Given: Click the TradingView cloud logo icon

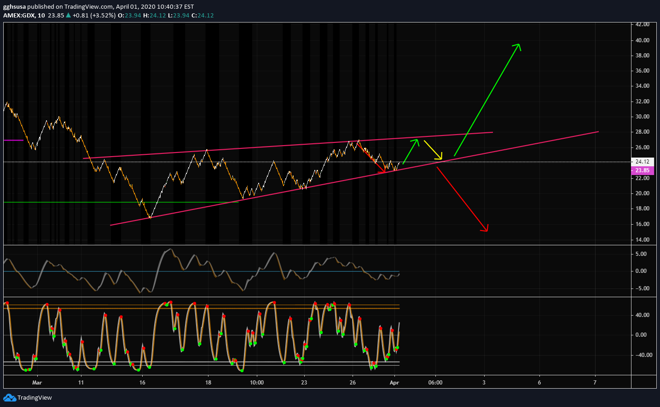Looking at the screenshot, I should [10, 398].
